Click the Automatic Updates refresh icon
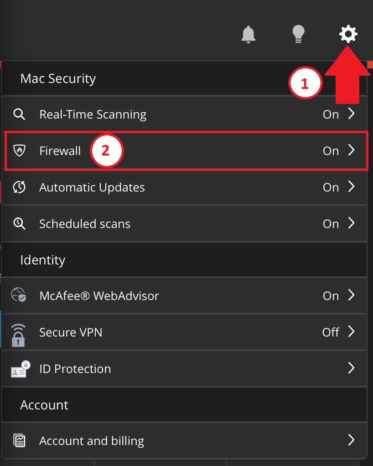Screen dimensions: 373x466 tap(19, 187)
